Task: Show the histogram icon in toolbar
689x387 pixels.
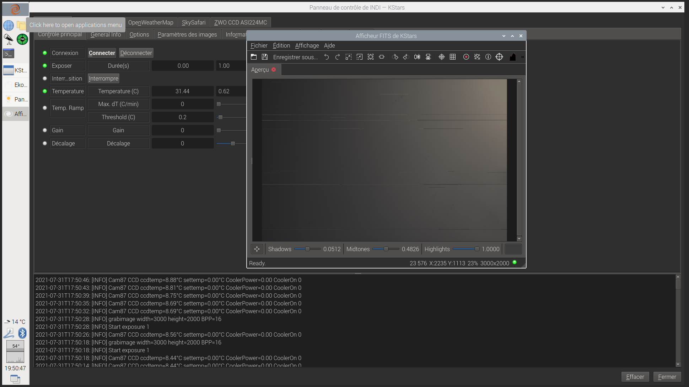Action: coord(512,57)
